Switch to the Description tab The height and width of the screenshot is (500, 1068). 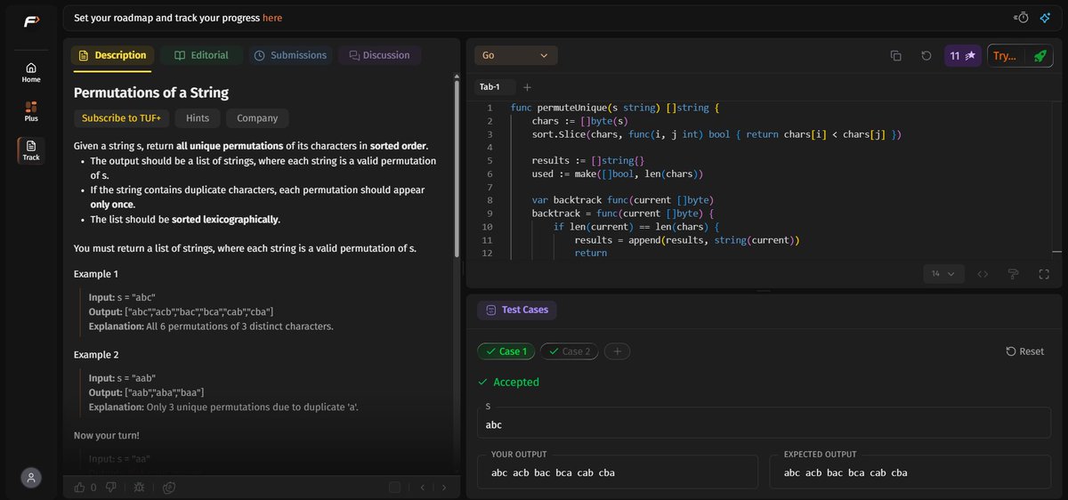pos(113,55)
